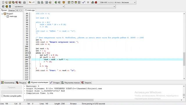Click the compile log horizontal scrollbar thumb

pos(60,100)
